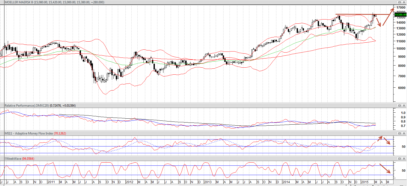Click the 2014 year label on time axis
The width and height of the screenshot is (407, 186).
(x=286, y=182)
